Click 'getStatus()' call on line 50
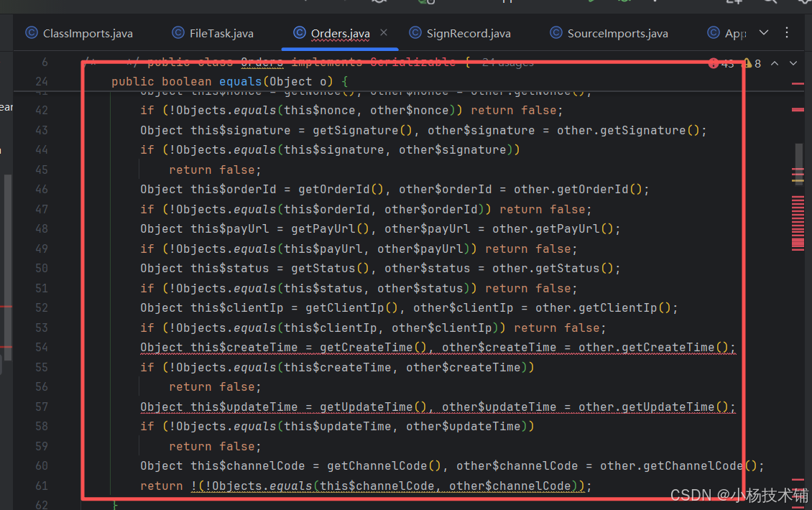This screenshot has width=812, height=510. 330,269
